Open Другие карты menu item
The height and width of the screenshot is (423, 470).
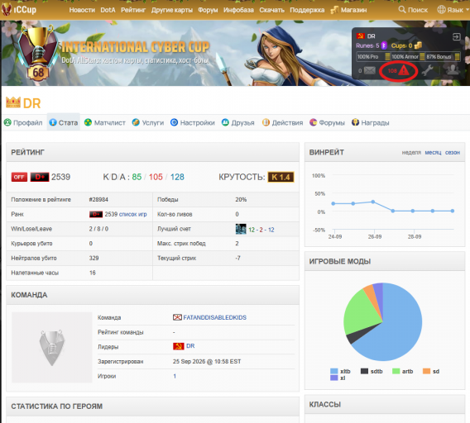(x=172, y=10)
